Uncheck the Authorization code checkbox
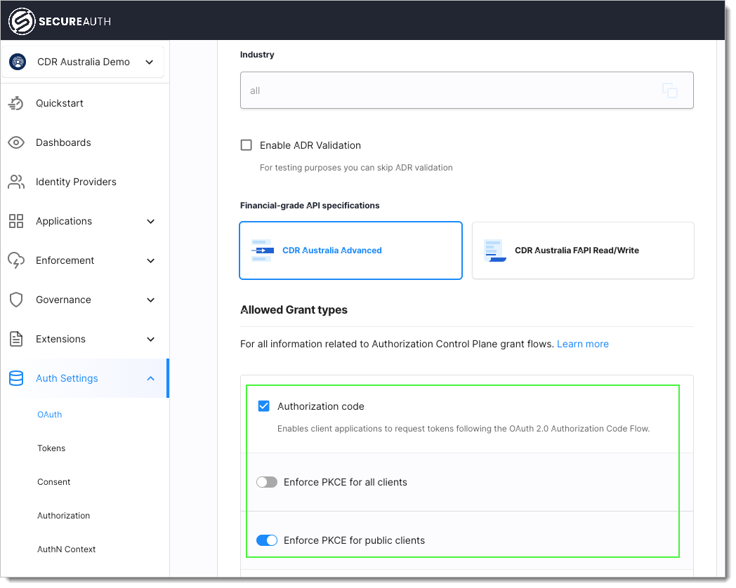This screenshot has width=736, height=588. point(264,406)
